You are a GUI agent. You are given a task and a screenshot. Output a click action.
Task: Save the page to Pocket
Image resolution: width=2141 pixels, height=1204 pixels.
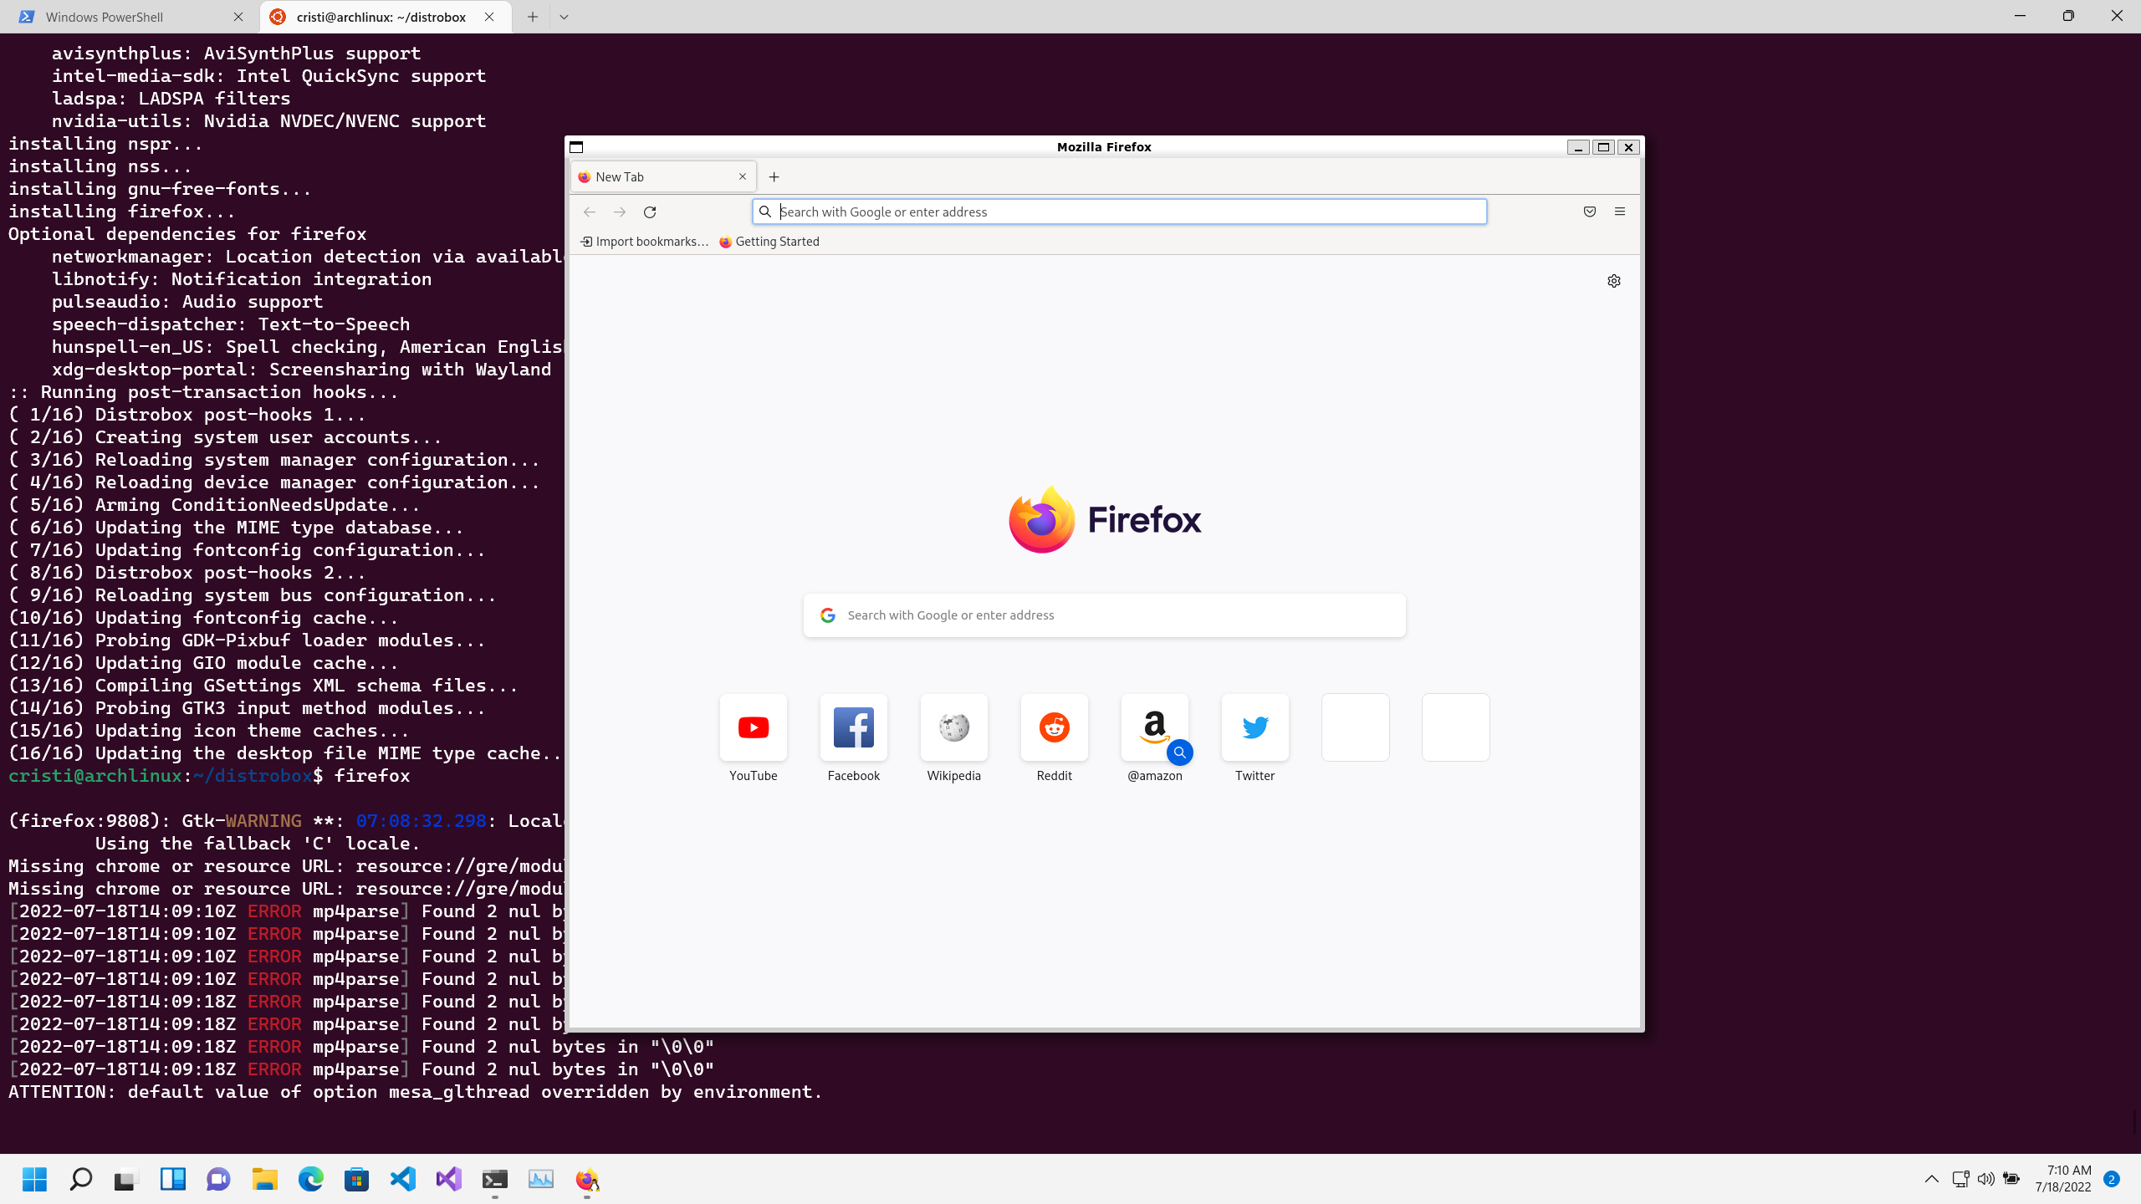coord(1588,212)
